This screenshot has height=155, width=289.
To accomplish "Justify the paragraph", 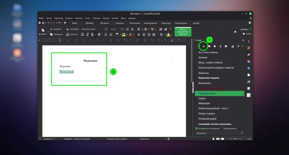I will tap(154, 34).
